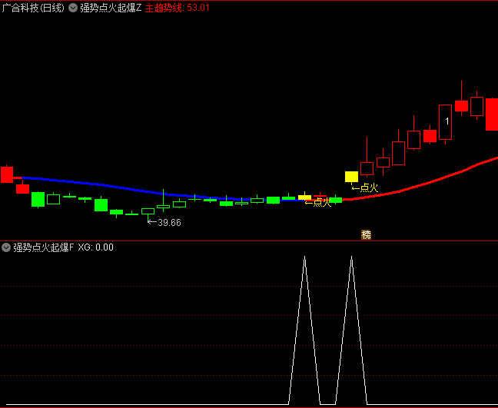Open the 榜 ranking marker icon

(x=366, y=235)
